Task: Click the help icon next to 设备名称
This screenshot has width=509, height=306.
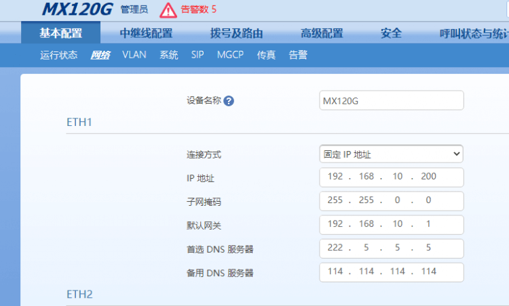Action: tap(229, 101)
